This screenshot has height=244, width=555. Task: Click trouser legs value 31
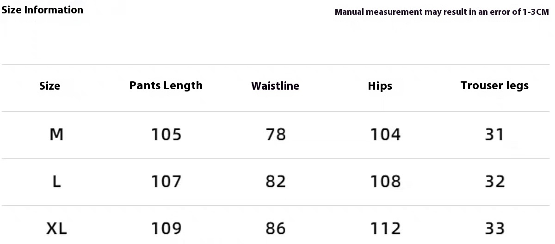[x=494, y=134]
